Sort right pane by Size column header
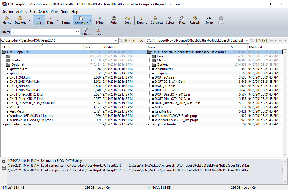Image resolution: width=288 pixels, height=190 pixels. pos(238,47)
